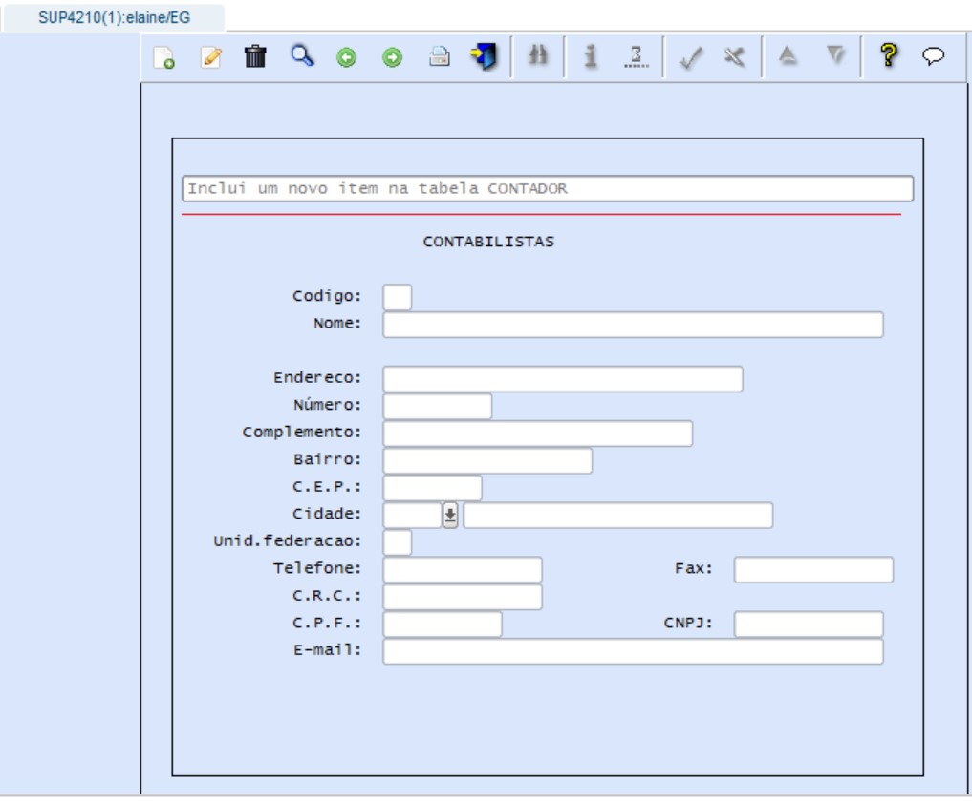
Task: Click the 'Telefone:' label
Action: [317, 568]
